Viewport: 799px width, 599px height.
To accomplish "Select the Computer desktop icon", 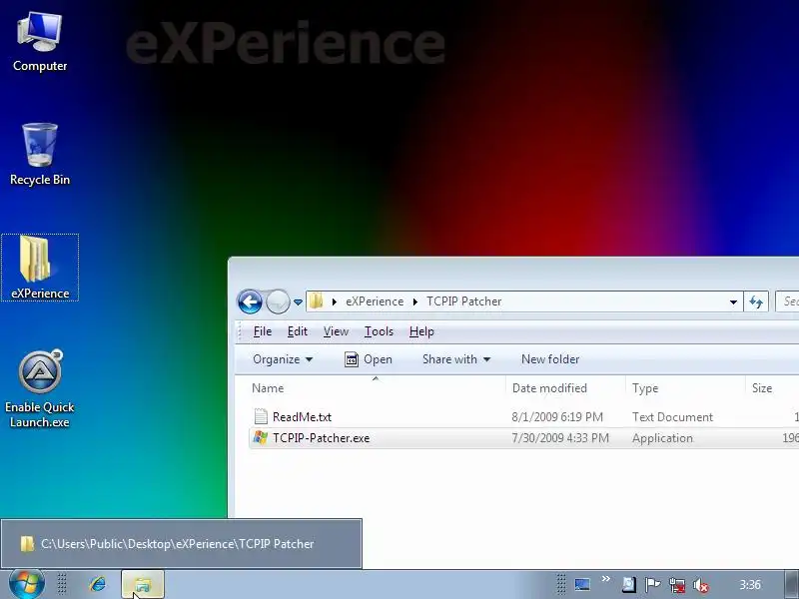I will (x=40, y=43).
